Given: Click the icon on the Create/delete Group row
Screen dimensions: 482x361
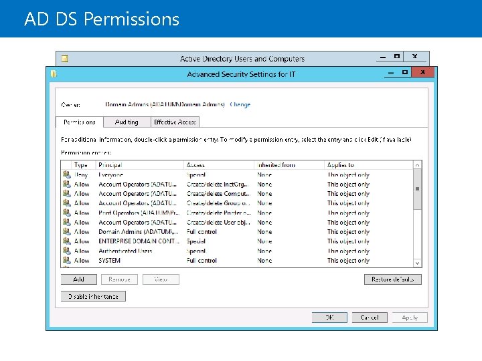Looking at the screenshot, I should click(x=67, y=203).
